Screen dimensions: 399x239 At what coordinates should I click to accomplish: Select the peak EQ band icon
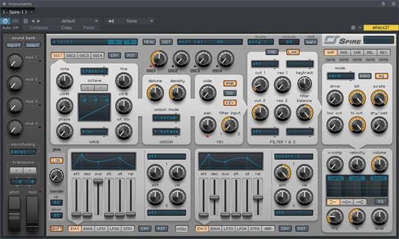point(347,202)
